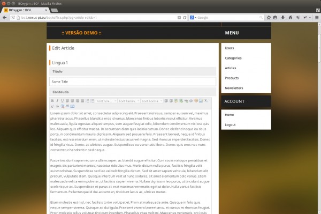Click the VERSÃO DEMO header text
This screenshot has width=321, height=214.
pyautogui.click(x=81, y=33)
